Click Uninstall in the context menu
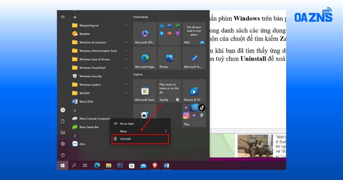This screenshot has height=180, width=343. [140, 139]
